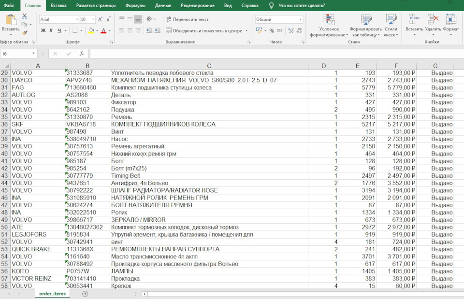The height and width of the screenshot is (299, 464).
Task: Select column C header
Action: click(209, 66)
